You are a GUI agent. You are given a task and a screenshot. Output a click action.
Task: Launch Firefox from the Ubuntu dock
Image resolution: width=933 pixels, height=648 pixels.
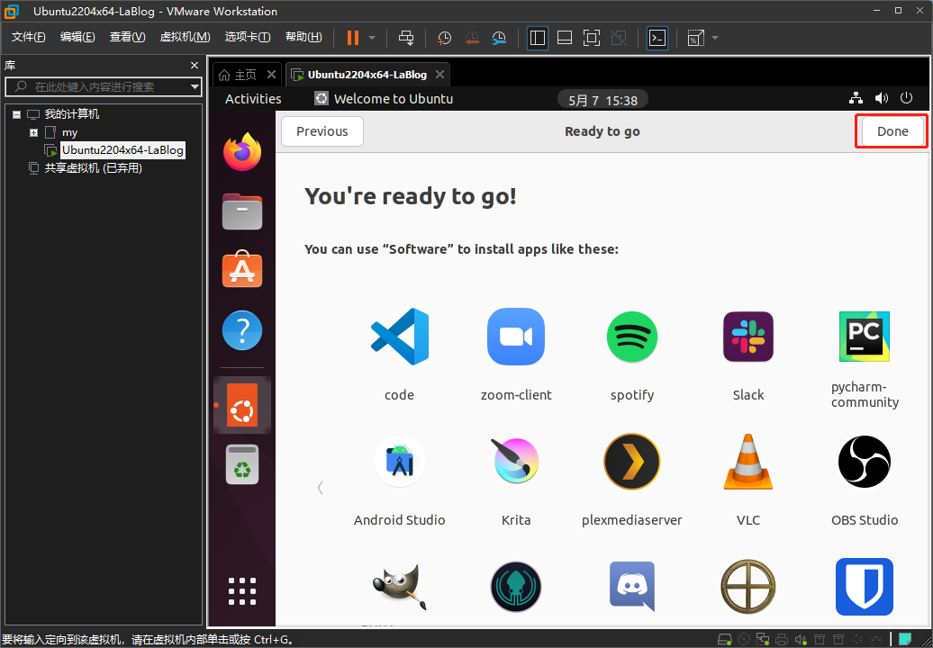[x=242, y=151]
